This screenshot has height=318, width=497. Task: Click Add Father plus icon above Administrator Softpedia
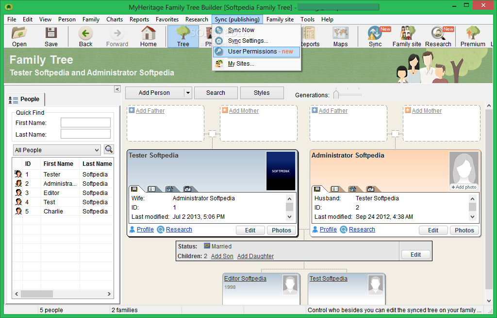pos(315,110)
